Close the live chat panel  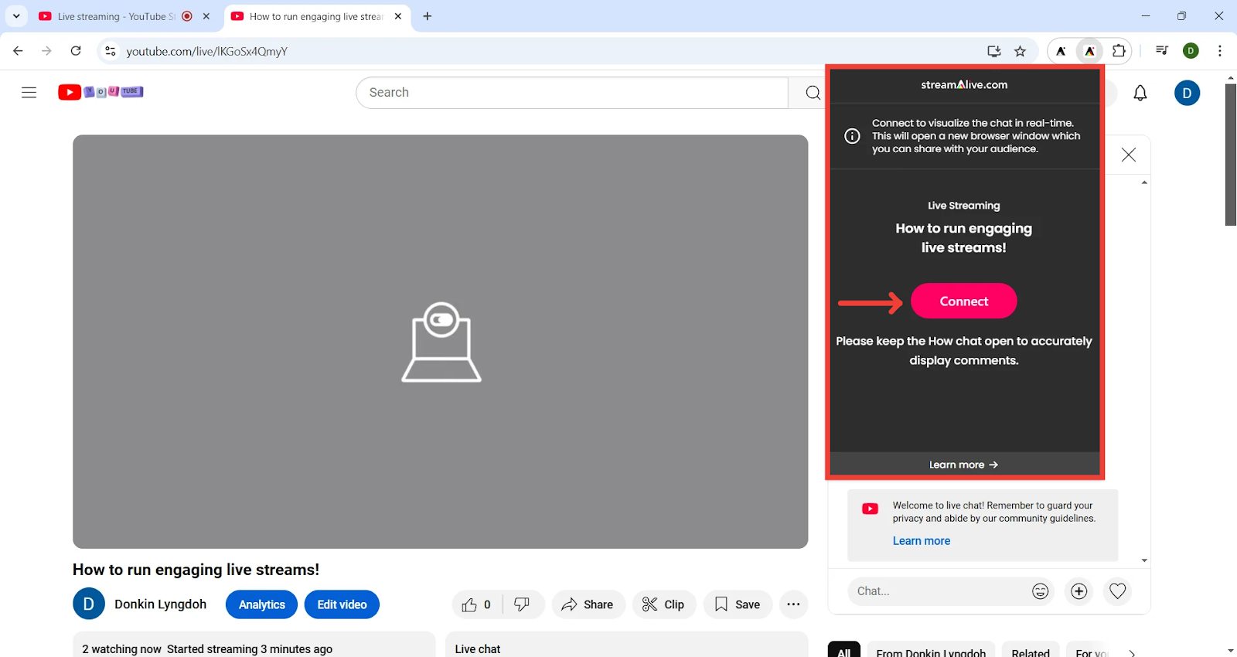(1129, 155)
